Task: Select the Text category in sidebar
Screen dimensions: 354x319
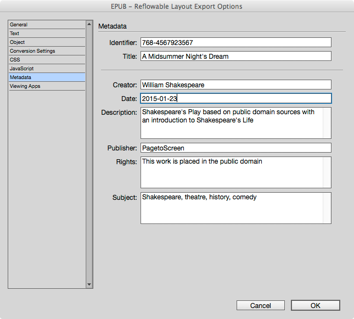Action: click(47, 33)
